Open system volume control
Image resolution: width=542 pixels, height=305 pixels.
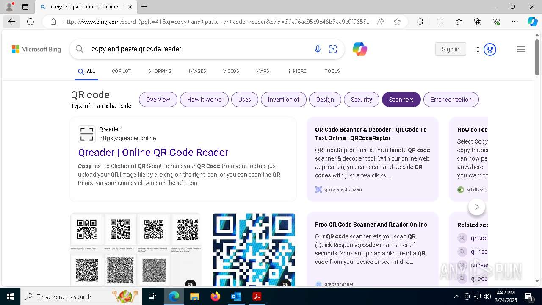(x=487, y=297)
